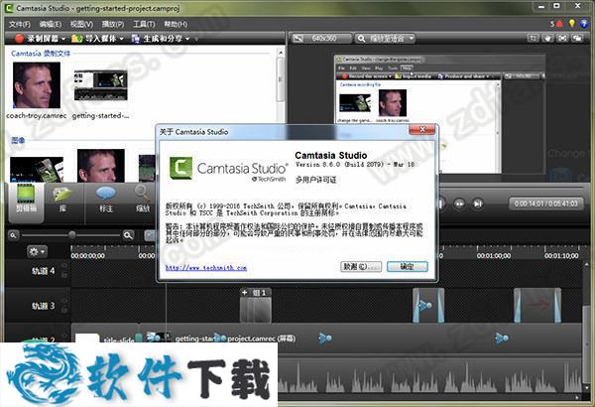
Task: Click the http://www.techsmith.com link
Action: [206, 268]
